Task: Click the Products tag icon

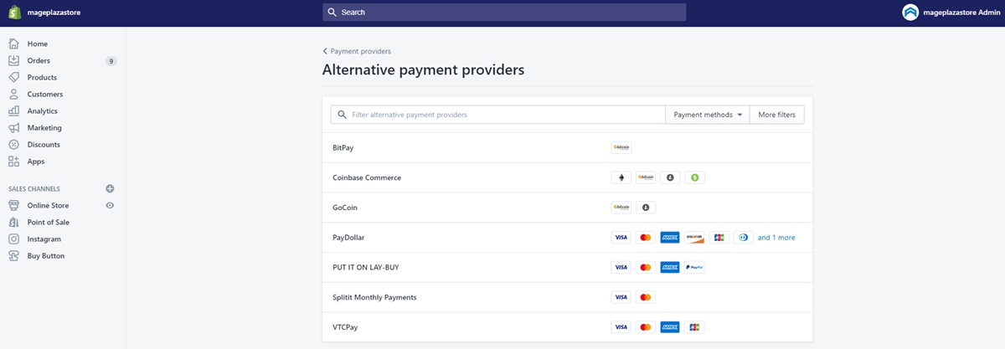Action: (x=13, y=77)
